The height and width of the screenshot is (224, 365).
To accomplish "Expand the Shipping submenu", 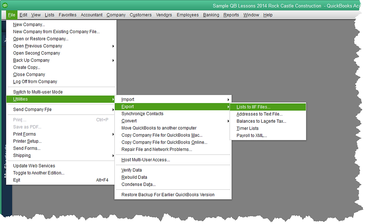I will 61,155.
